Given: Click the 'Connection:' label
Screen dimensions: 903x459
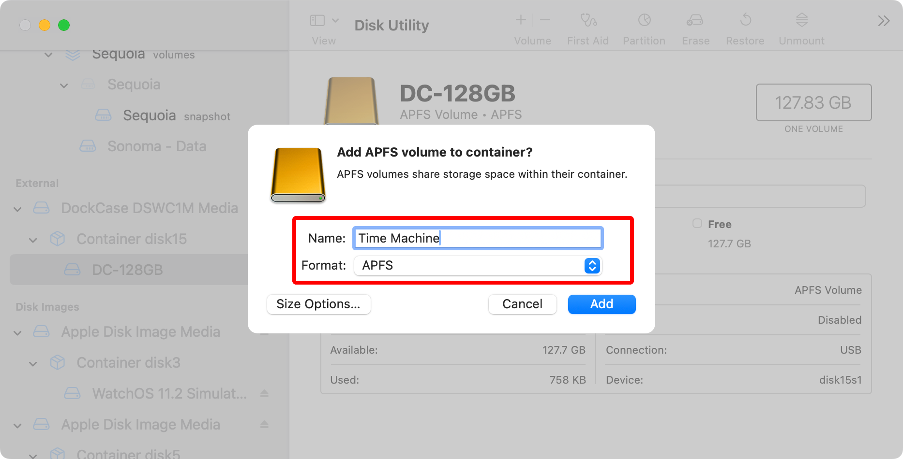Looking at the screenshot, I should pos(636,350).
